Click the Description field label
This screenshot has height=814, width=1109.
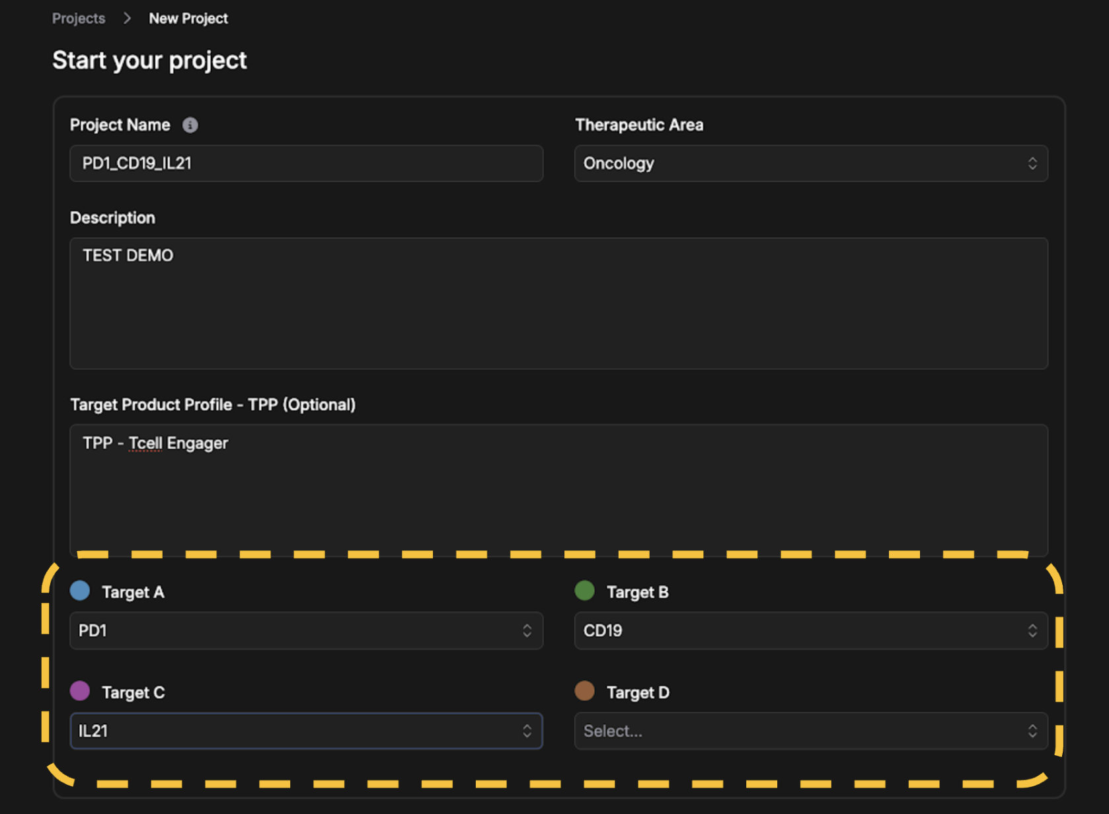click(x=112, y=218)
